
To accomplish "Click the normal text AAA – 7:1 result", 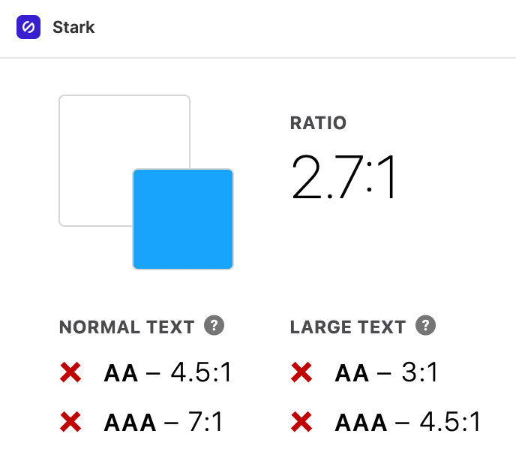I will (163, 422).
